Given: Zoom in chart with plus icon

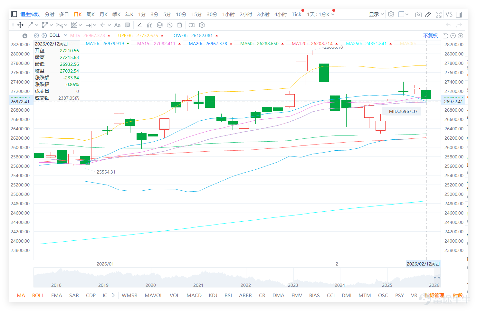Looking at the screenshot, I should (461, 36).
